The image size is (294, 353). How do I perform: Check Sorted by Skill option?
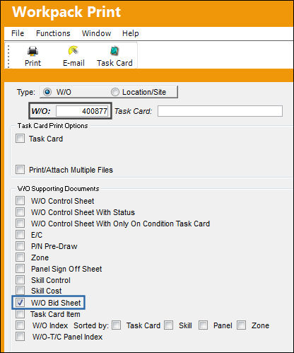click(169, 325)
